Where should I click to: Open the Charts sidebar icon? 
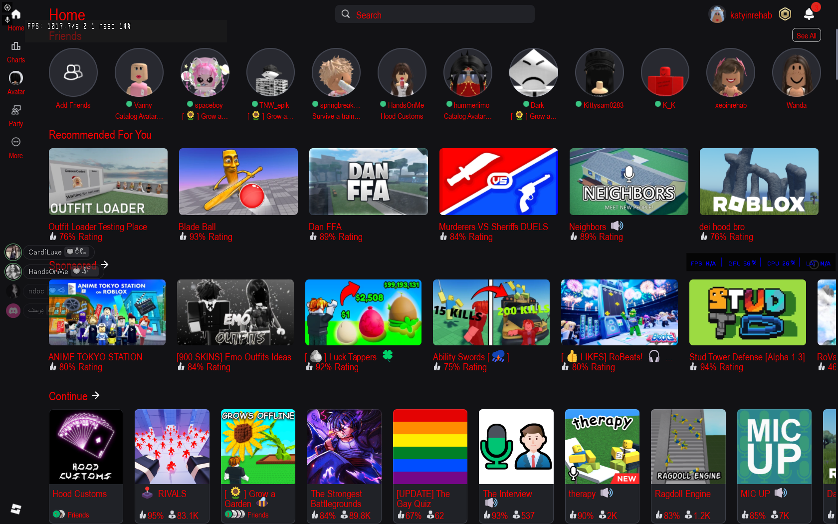coord(16,46)
